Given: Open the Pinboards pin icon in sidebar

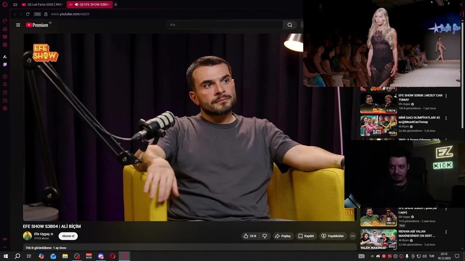Looking at the screenshot, I should [x=5, y=84].
